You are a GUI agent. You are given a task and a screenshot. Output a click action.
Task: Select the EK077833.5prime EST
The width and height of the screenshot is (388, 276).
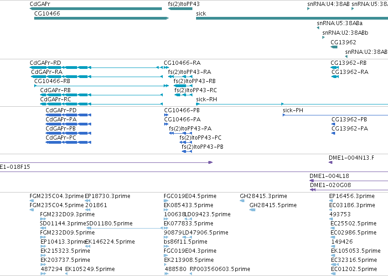coord(166,228)
